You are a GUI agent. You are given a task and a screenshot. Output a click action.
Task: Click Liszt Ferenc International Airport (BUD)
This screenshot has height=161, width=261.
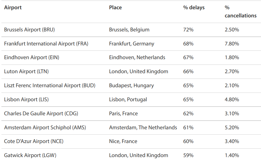point(50,86)
